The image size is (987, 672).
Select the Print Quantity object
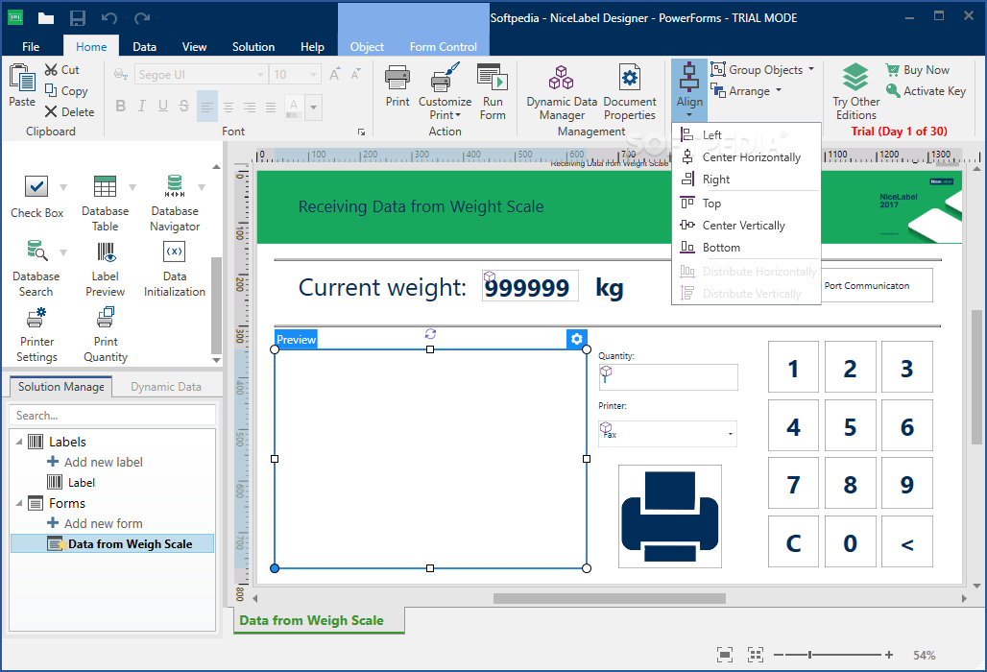click(x=105, y=334)
